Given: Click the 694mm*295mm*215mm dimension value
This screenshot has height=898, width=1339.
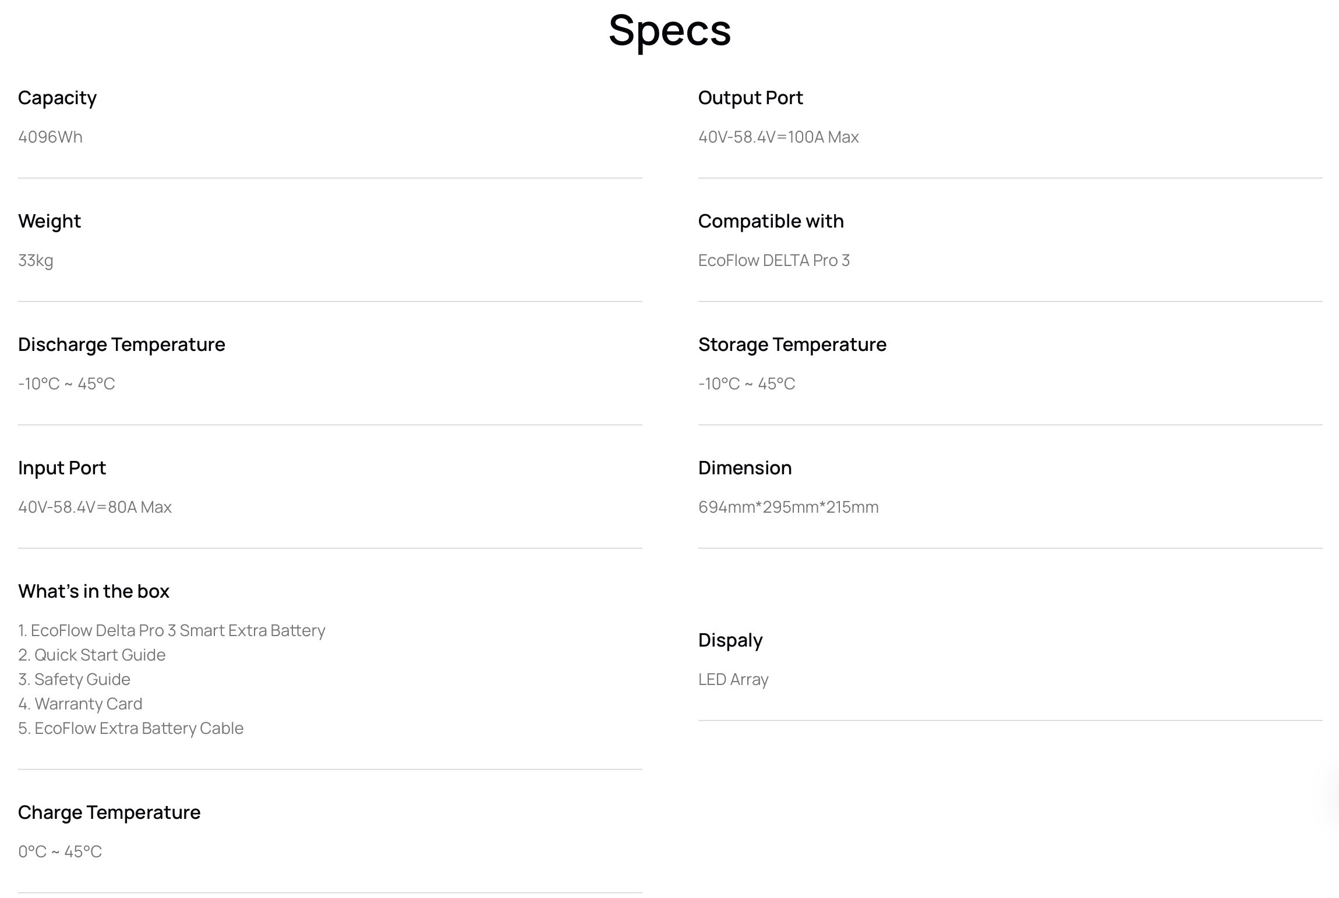Looking at the screenshot, I should [x=788, y=507].
